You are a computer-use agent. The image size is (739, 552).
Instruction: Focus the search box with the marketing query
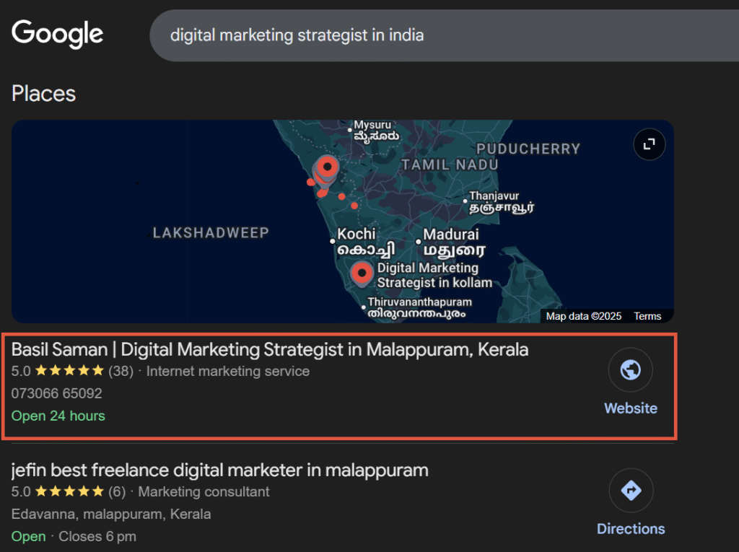(433, 35)
